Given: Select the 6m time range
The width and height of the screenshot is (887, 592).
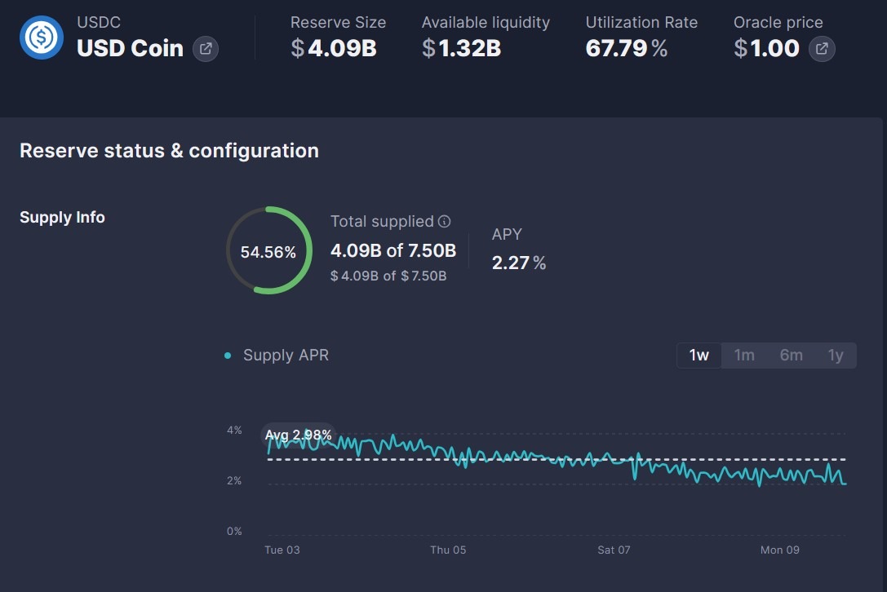Looking at the screenshot, I should click(x=791, y=355).
